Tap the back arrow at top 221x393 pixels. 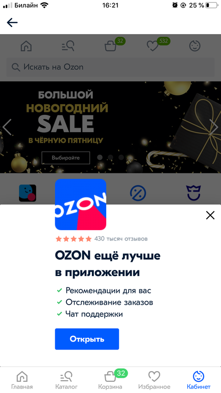(x=12, y=22)
